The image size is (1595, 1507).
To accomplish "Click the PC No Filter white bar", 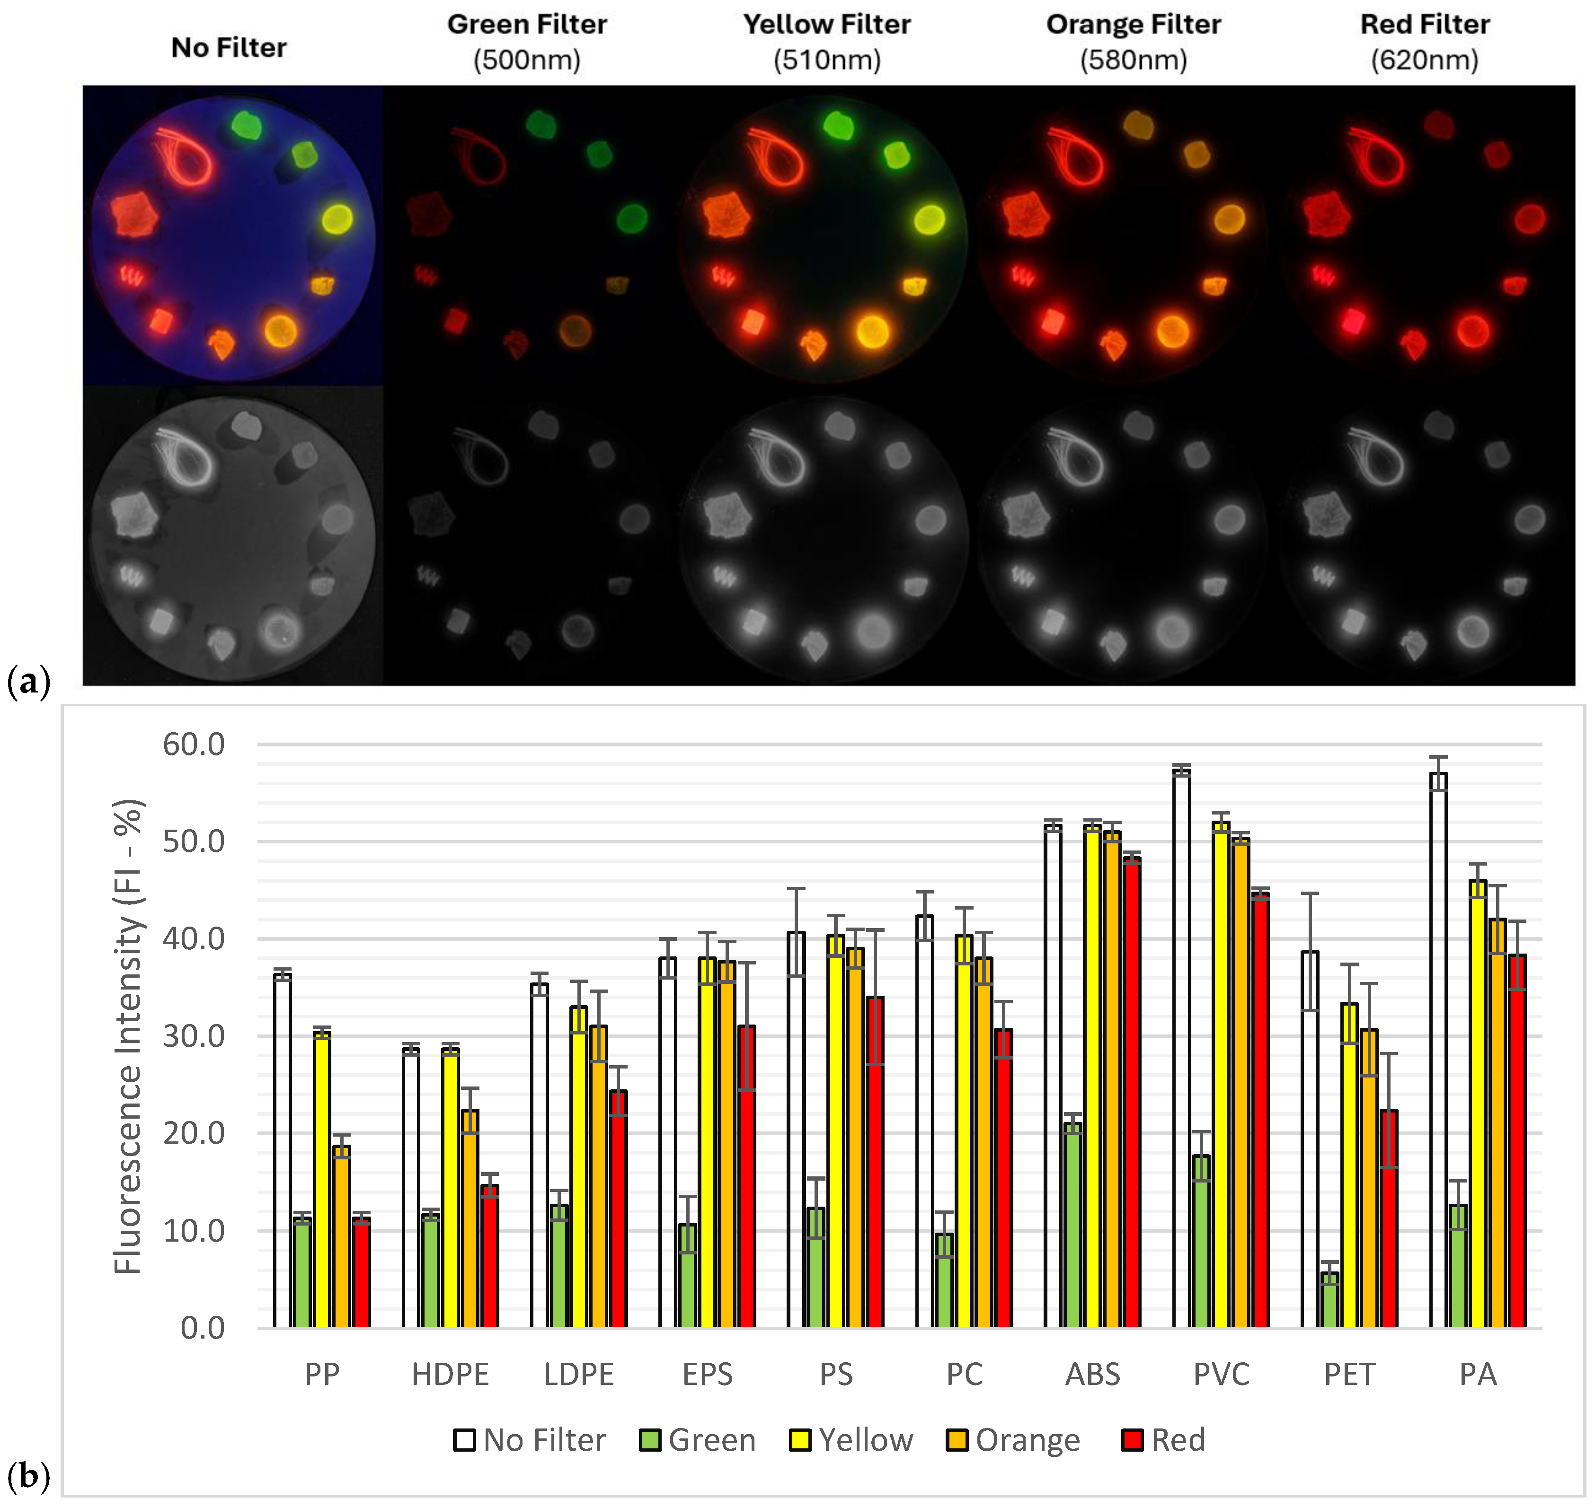I will click(x=924, y=1121).
